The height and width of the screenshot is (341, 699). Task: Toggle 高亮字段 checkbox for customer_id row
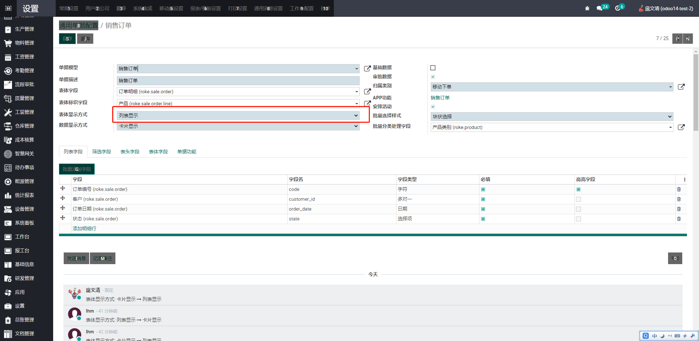pyautogui.click(x=578, y=199)
